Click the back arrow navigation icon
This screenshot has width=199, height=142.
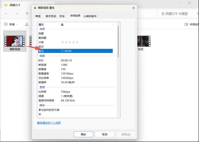(x=6, y=14)
